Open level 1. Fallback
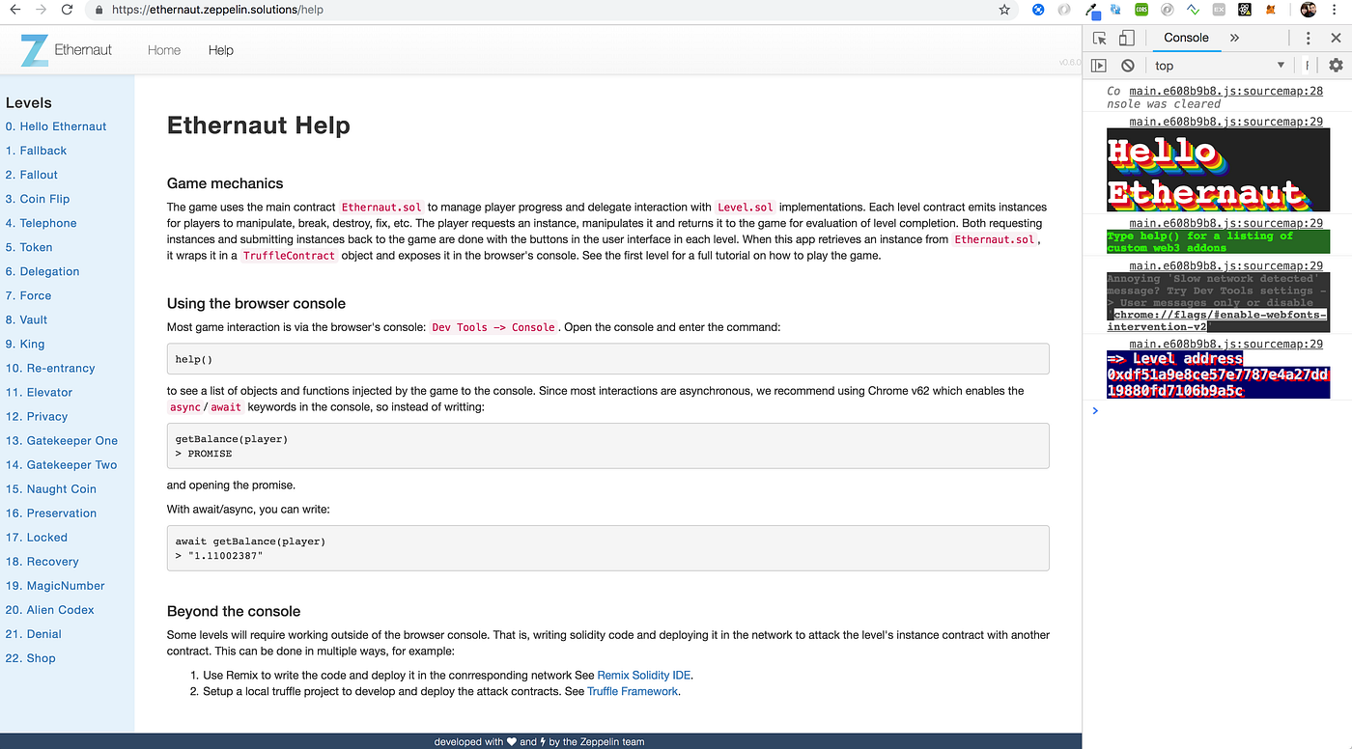 [x=36, y=151]
